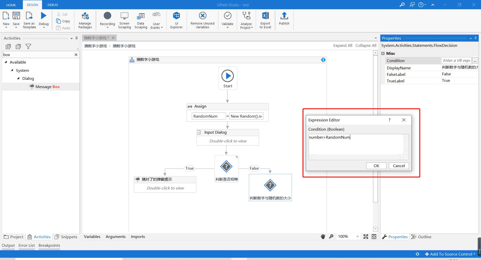Image resolution: width=481 pixels, height=260 pixels.
Task: Select the Input Dialog activity
Action: (228, 137)
